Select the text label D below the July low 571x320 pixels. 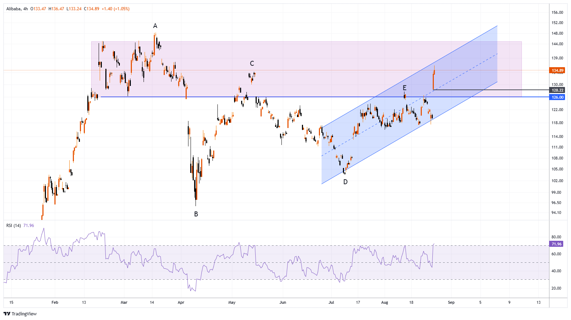pos(345,182)
